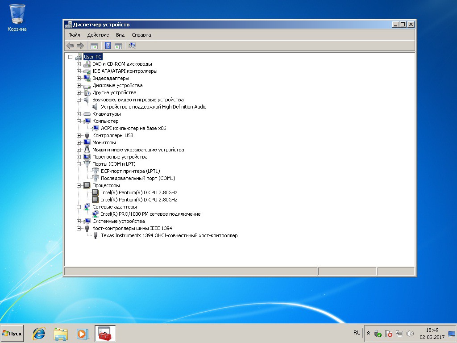Select the "Видеоадаптеры" label
The image size is (457, 343).
111,78
